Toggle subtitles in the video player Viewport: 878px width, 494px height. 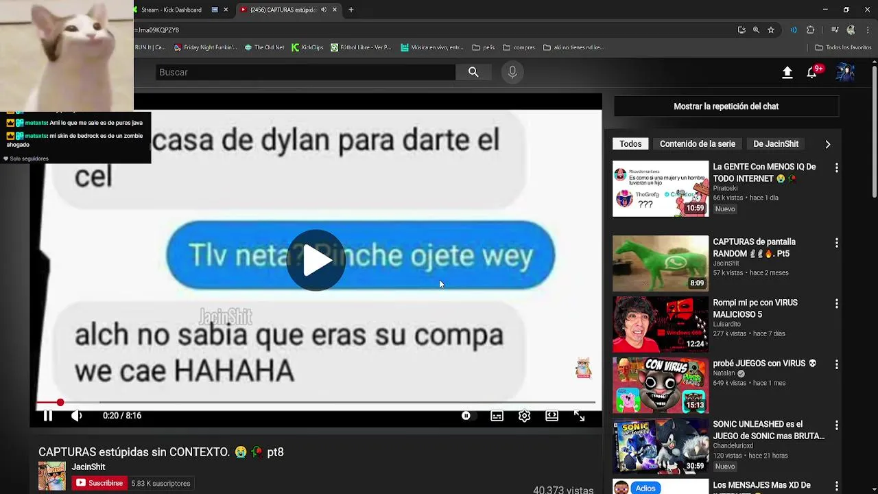click(x=497, y=415)
